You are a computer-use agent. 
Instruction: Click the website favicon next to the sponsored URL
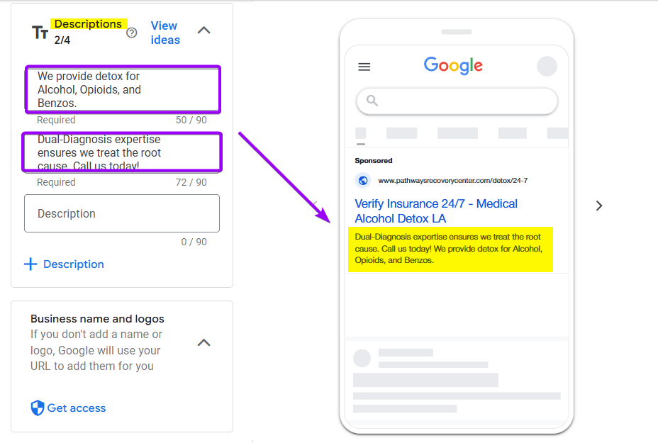click(364, 180)
